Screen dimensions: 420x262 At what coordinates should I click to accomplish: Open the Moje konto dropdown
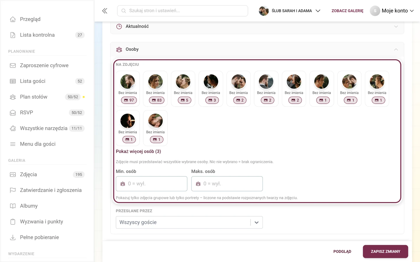392,11
